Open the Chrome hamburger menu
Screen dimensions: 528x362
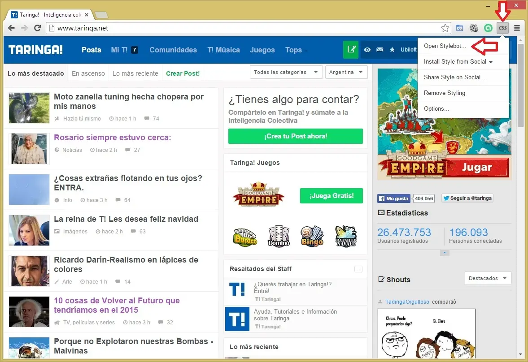(517, 28)
